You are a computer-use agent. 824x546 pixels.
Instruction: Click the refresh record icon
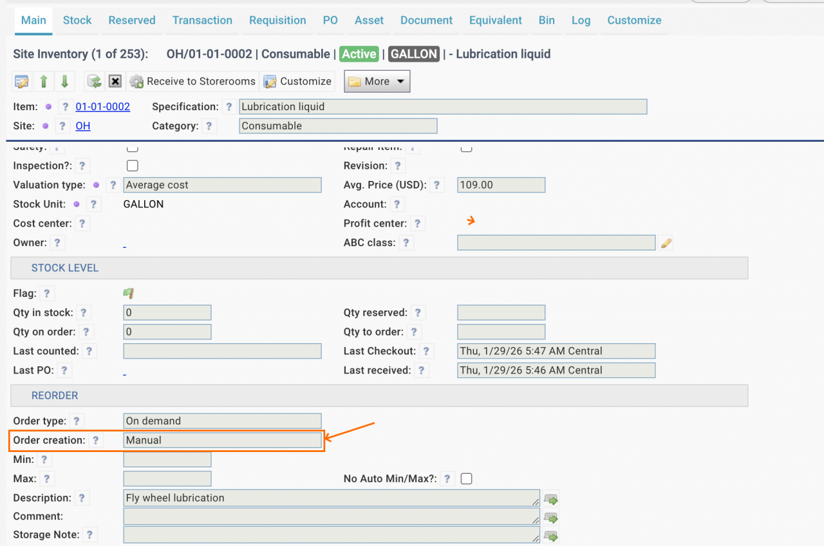(x=95, y=82)
